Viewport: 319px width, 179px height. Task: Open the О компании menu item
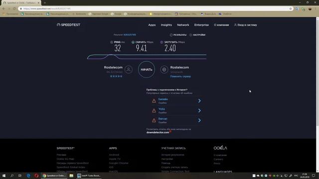pos(221,25)
